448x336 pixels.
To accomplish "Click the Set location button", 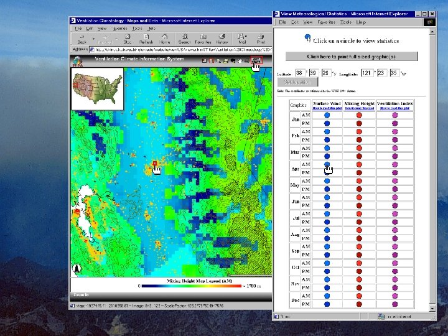I will click(297, 82).
